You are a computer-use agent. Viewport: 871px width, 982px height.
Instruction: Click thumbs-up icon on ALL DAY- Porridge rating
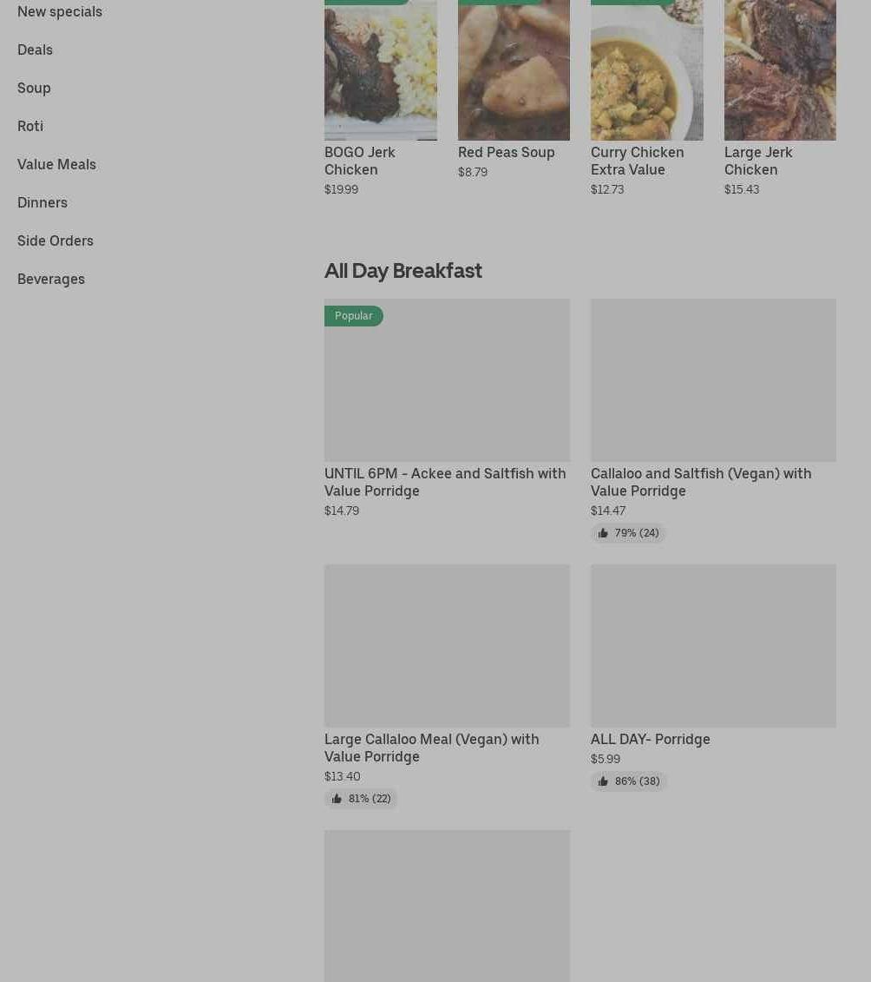603,781
